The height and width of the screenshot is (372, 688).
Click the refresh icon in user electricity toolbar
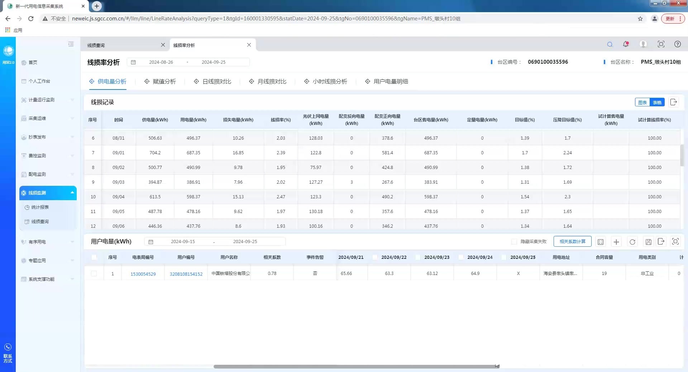[632, 242]
